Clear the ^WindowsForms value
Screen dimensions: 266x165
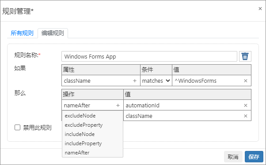point(246,81)
